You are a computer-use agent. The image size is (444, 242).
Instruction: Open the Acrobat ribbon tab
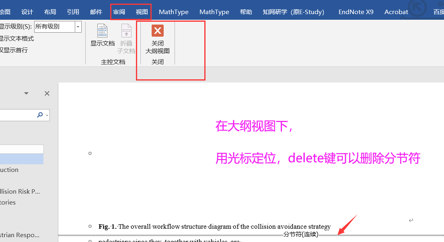tap(396, 12)
